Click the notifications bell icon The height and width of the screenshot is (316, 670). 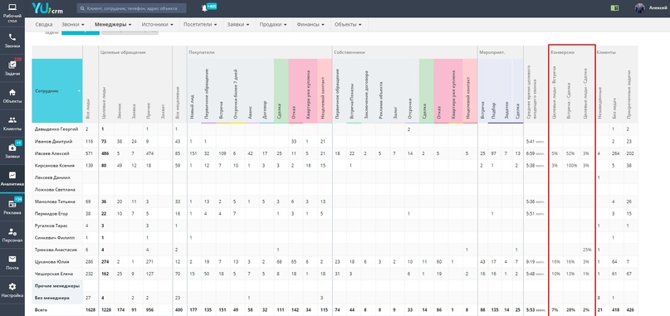coord(203,8)
